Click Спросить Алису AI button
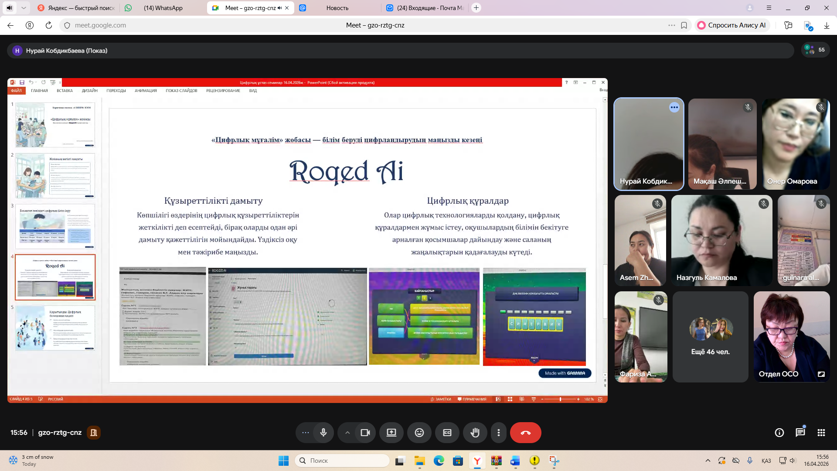Viewport: 837px width, 471px height. (x=732, y=25)
